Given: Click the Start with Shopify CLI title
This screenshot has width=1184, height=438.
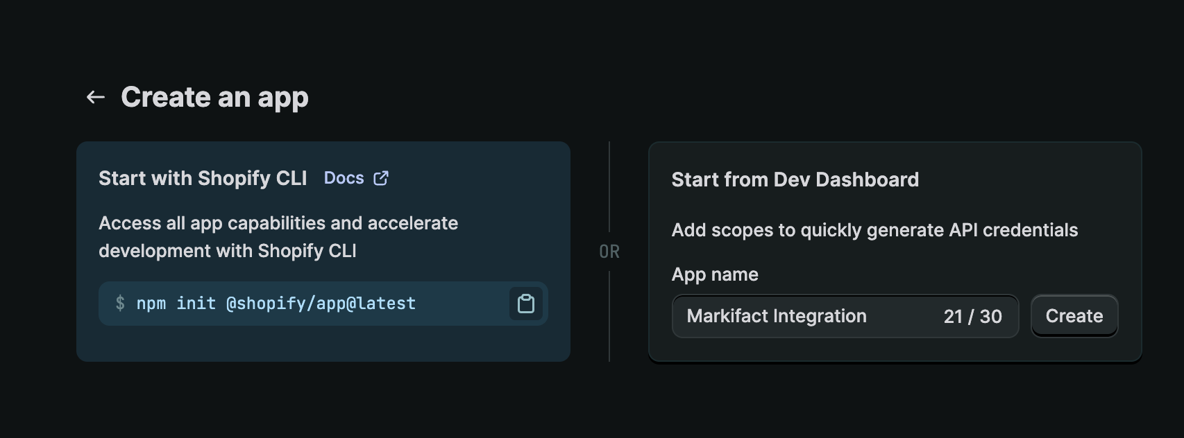Looking at the screenshot, I should (203, 178).
